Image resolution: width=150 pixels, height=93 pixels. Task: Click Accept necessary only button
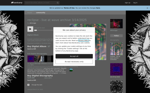click(x=74, y=62)
